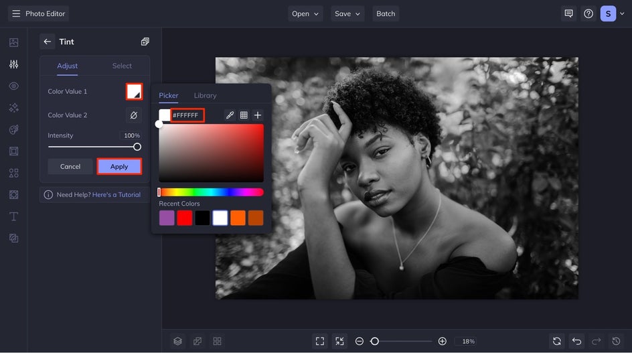The width and height of the screenshot is (632, 353).
Task: Open the Edit adjustments sliders sidebar icon
Action: [x=13, y=64]
